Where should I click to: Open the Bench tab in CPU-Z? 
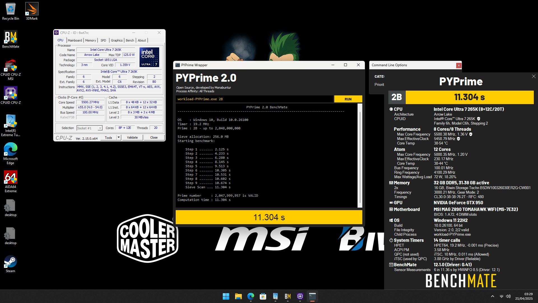tap(130, 40)
